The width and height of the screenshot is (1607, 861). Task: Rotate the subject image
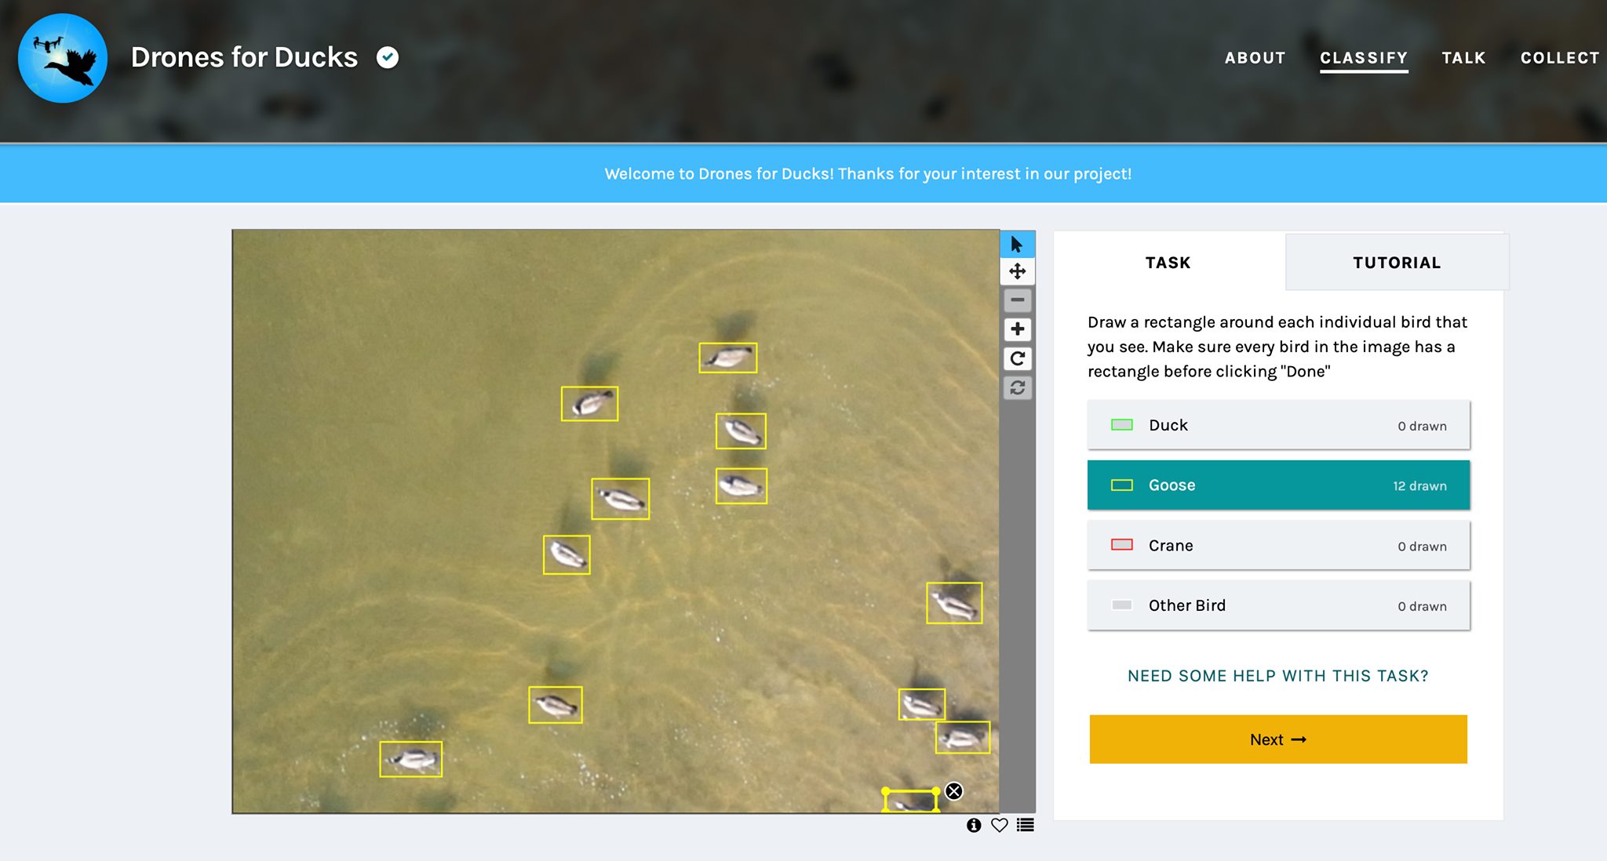click(x=1017, y=358)
